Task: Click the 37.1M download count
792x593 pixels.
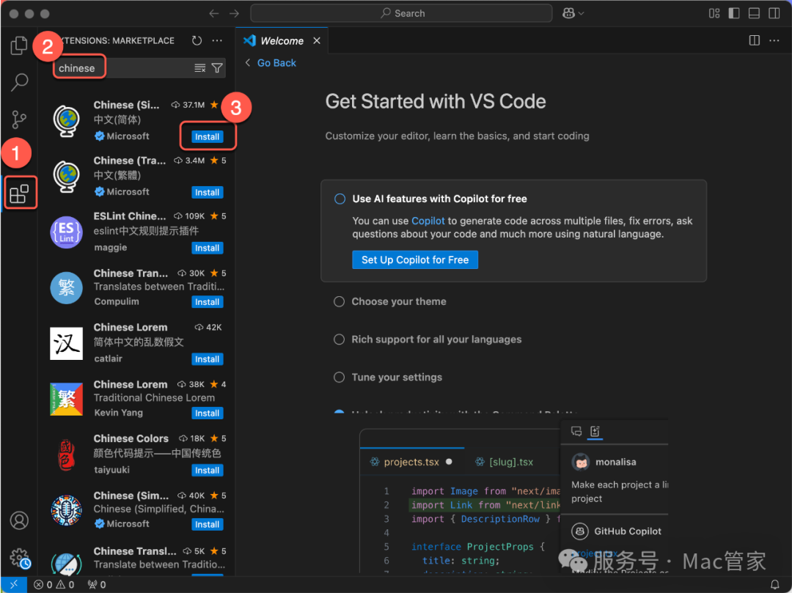Action: point(189,105)
